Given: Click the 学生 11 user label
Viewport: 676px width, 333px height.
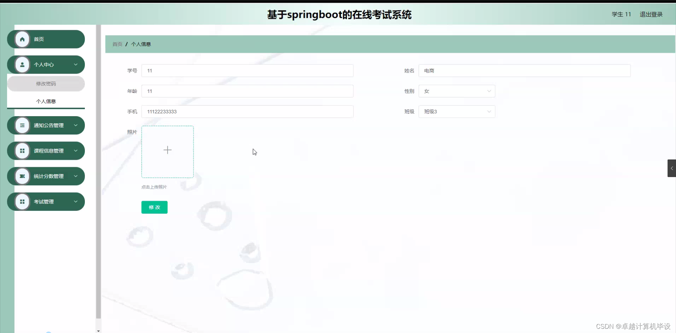Looking at the screenshot, I should [621, 14].
